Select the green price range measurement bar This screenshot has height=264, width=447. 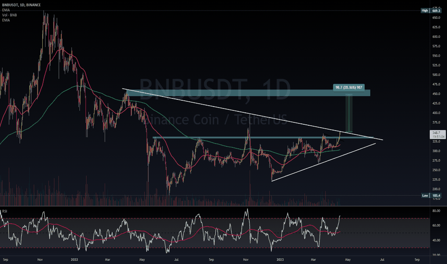[x=349, y=113]
